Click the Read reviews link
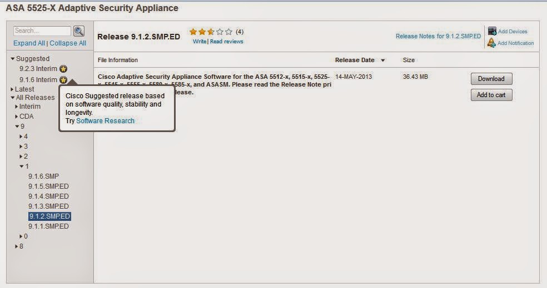 [x=226, y=42]
